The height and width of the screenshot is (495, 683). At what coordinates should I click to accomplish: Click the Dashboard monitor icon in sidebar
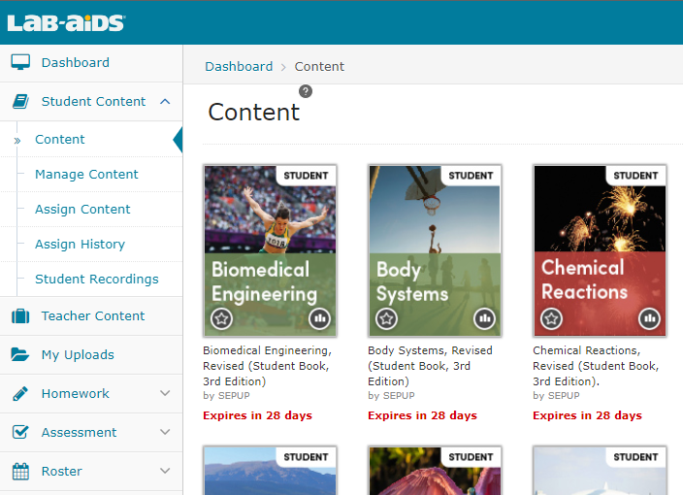[20, 63]
